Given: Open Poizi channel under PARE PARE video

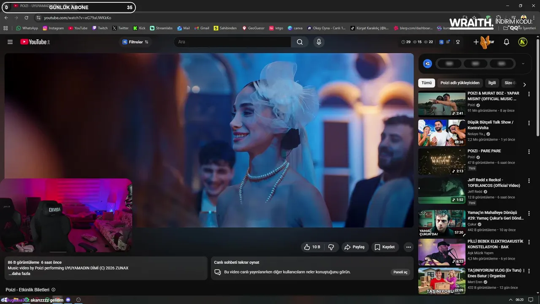Looking at the screenshot, I should (471, 157).
